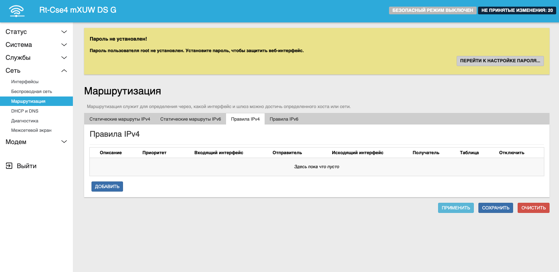
Task: Select the Правила IPv6 tab
Action: click(x=284, y=119)
